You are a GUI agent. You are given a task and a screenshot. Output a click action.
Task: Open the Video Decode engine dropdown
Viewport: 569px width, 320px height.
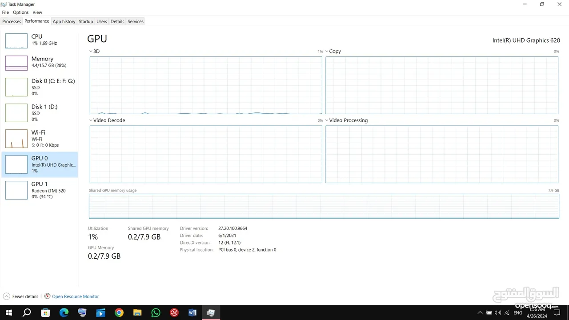pos(91,120)
